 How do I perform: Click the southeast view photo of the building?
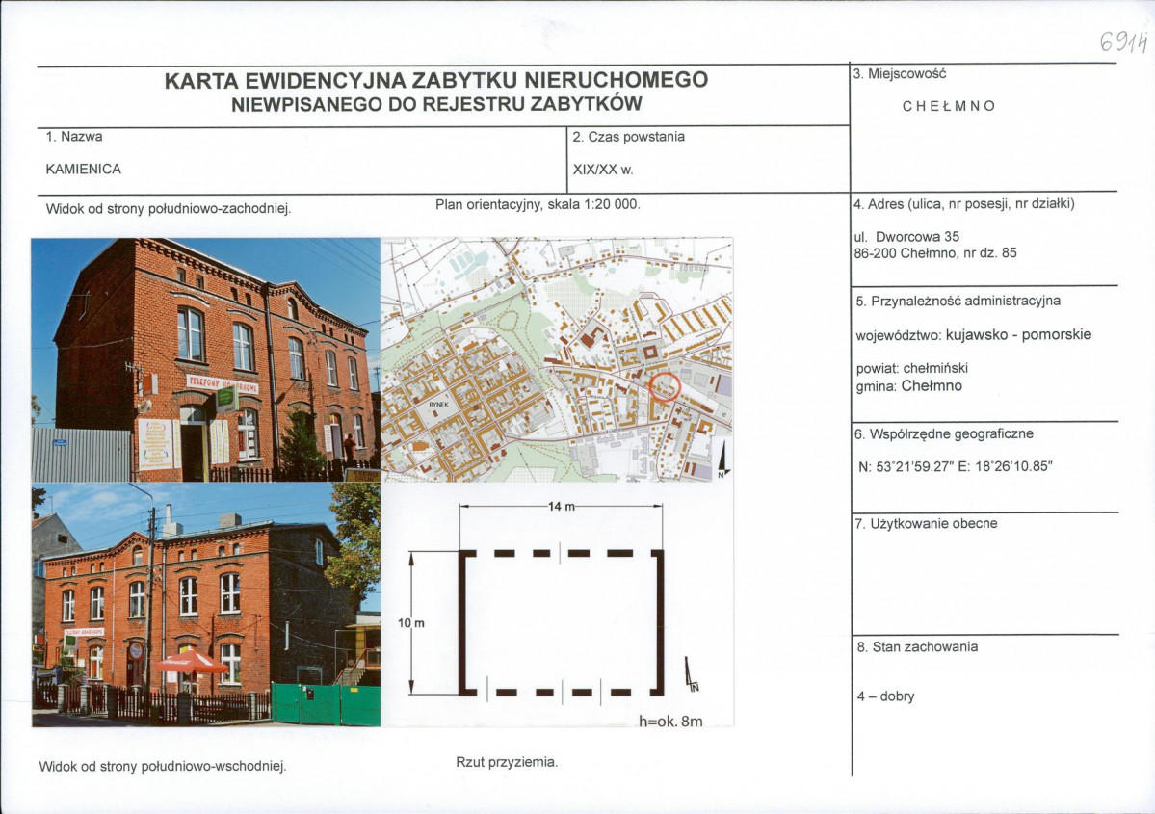205,605
